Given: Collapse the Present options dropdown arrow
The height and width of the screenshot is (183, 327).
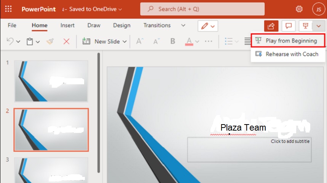Looking at the screenshot, I should [319, 26].
